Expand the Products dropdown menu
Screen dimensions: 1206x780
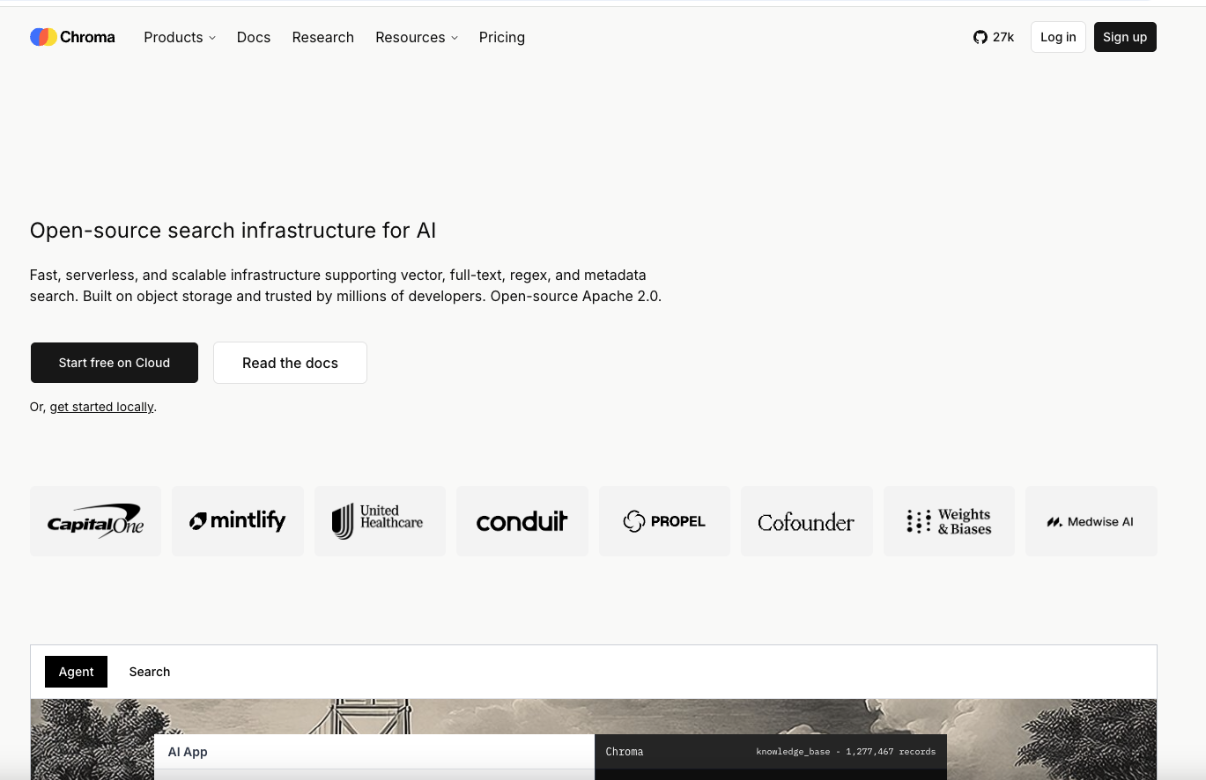180,37
